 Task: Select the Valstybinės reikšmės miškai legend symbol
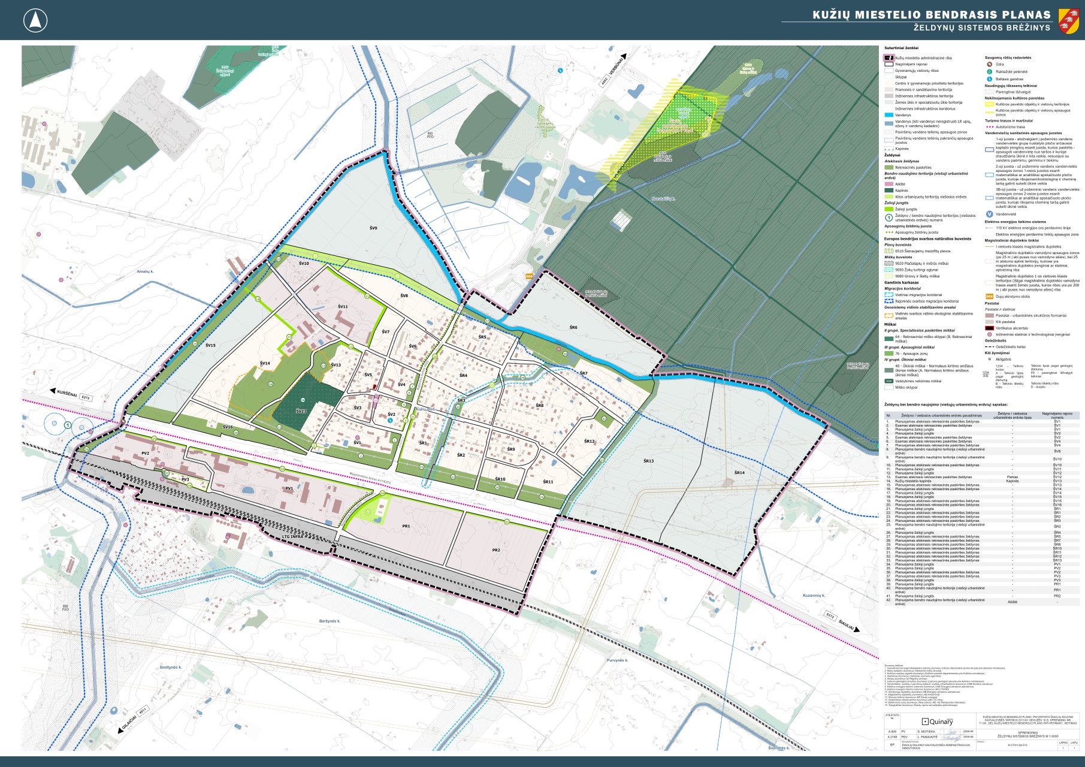pos(889,381)
